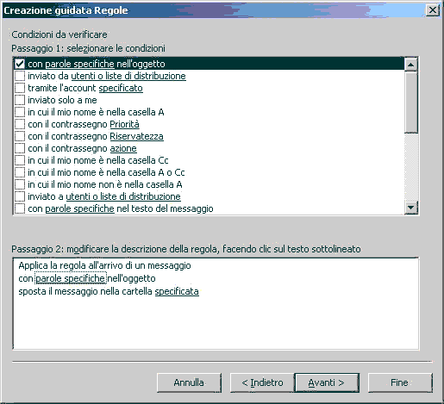
Task: Click 'specificata' folder link in rule description
Action: pos(177,291)
